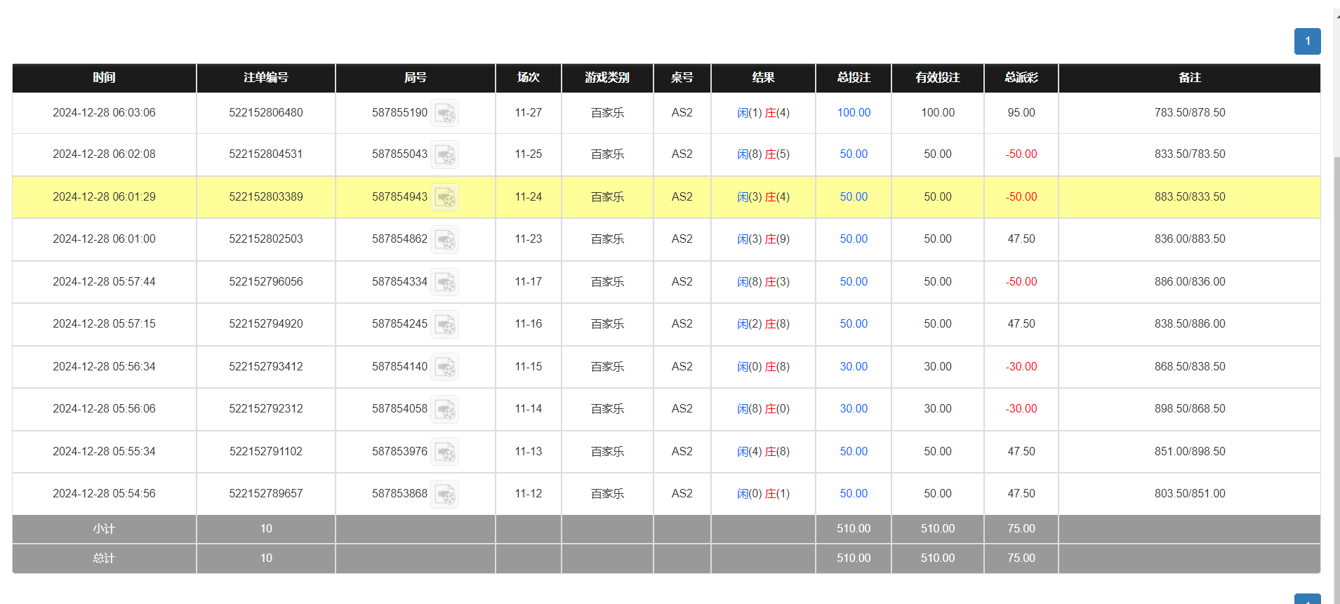Image resolution: width=1340 pixels, height=604 pixels.
Task: Open video replay icon for round 587853976
Action: [445, 452]
